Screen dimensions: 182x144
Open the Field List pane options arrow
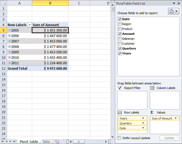[174, 3]
